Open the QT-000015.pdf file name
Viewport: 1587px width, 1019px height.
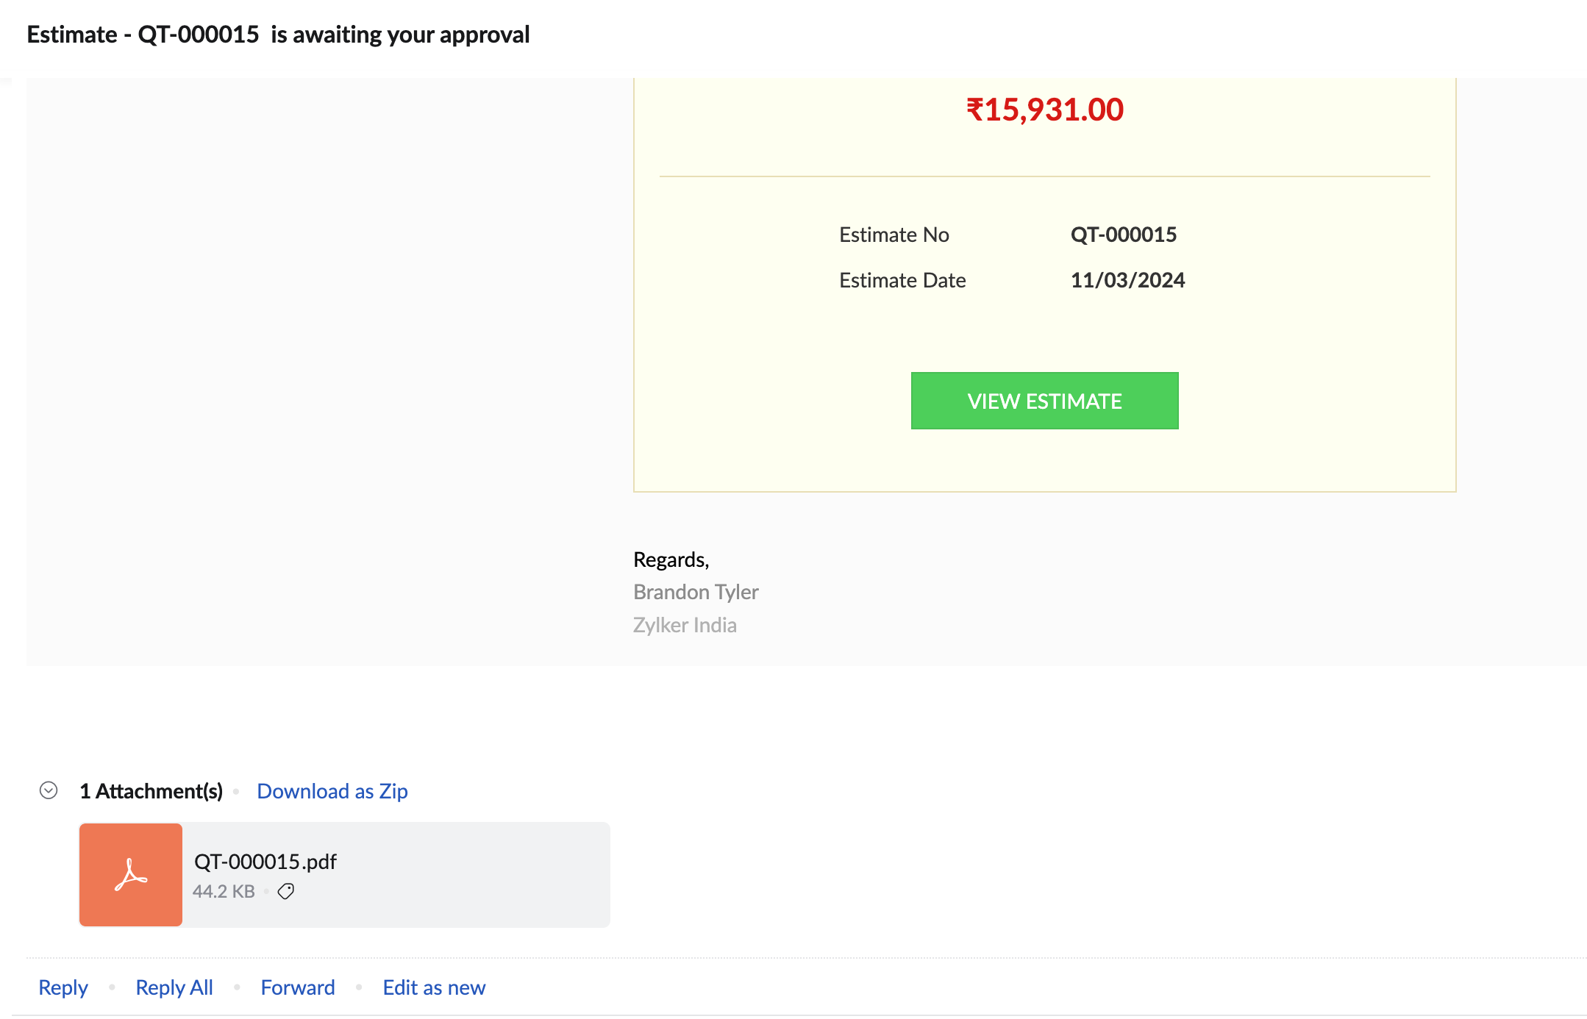tap(265, 861)
